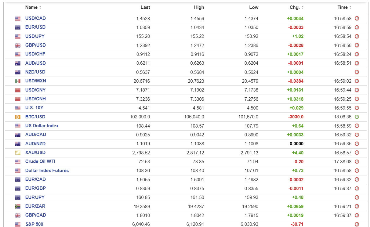370x227 pixels.
Task: Click the EU flag beside EUR/GBP
Action: point(18,189)
